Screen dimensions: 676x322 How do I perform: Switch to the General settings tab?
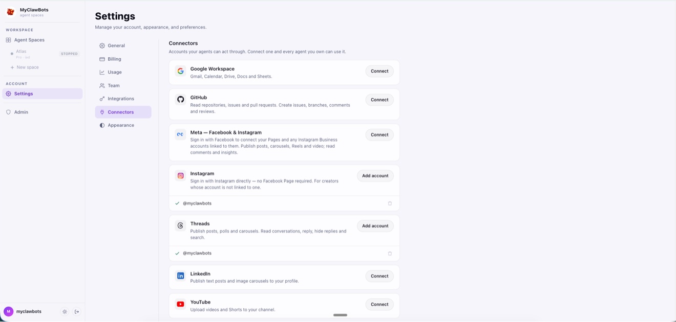pyautogui.click(x=123, y=45)
